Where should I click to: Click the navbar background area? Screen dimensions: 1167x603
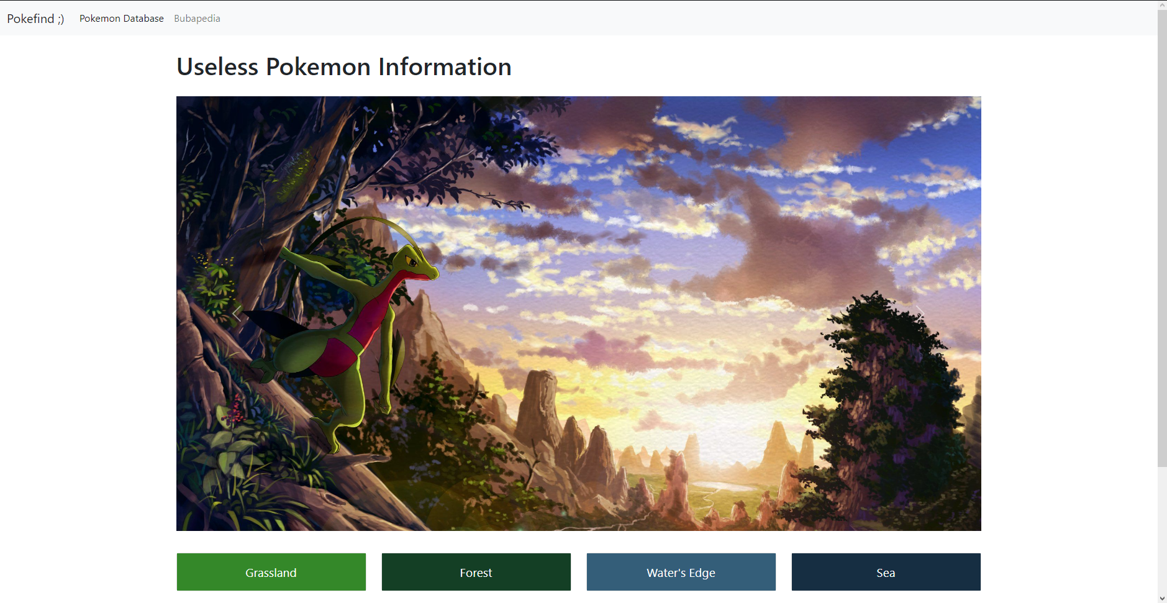[559, 18]
